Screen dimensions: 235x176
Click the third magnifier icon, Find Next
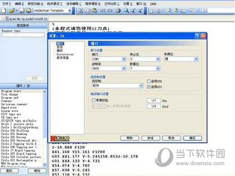(140, 10)
